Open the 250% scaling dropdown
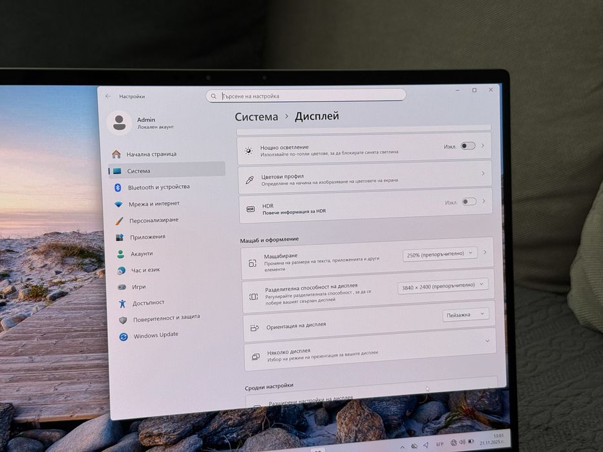The width and height of the screenshot is (603, 452). click(x=440, y=254)
